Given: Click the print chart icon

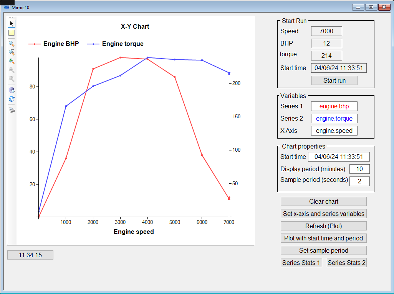Looking at the screenshot, I should 11,110.
